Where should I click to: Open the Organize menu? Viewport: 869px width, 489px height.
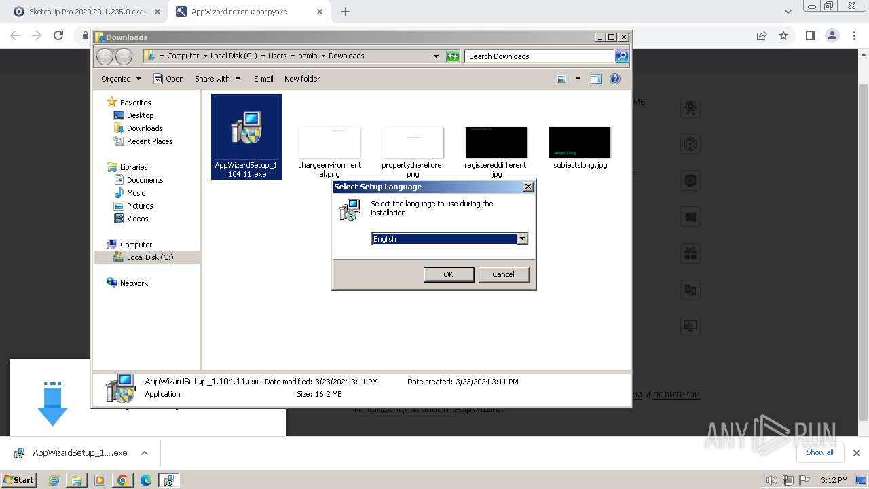[x=121, y=79]
